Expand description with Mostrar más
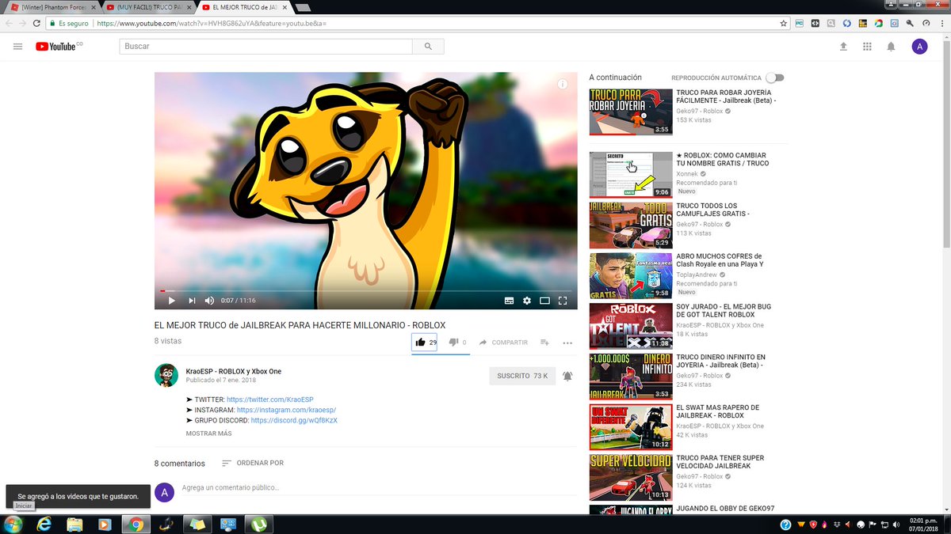 coord(208,434)
